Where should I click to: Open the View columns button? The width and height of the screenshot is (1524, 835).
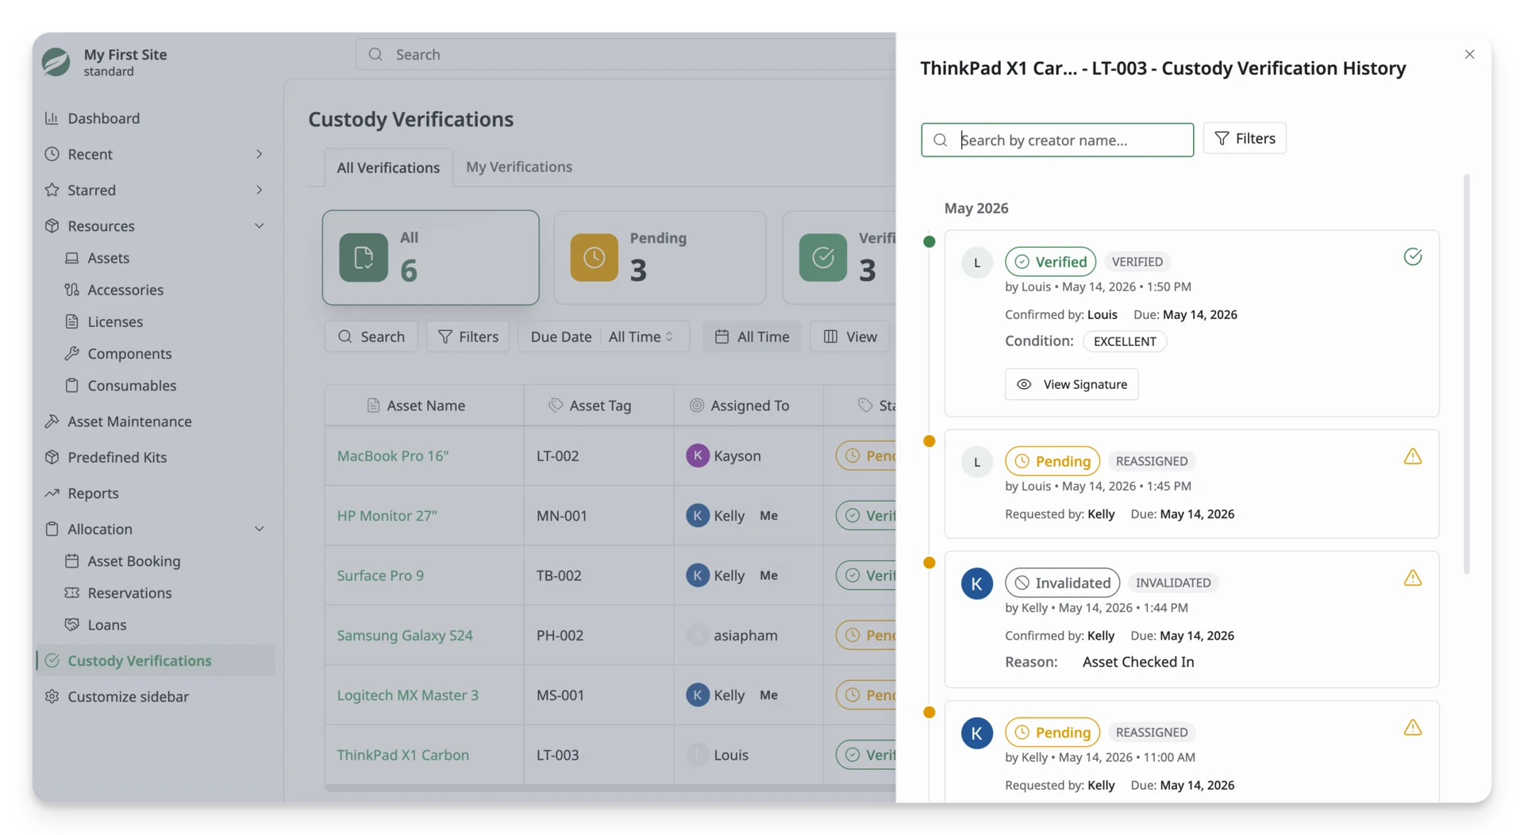(849, 337)
